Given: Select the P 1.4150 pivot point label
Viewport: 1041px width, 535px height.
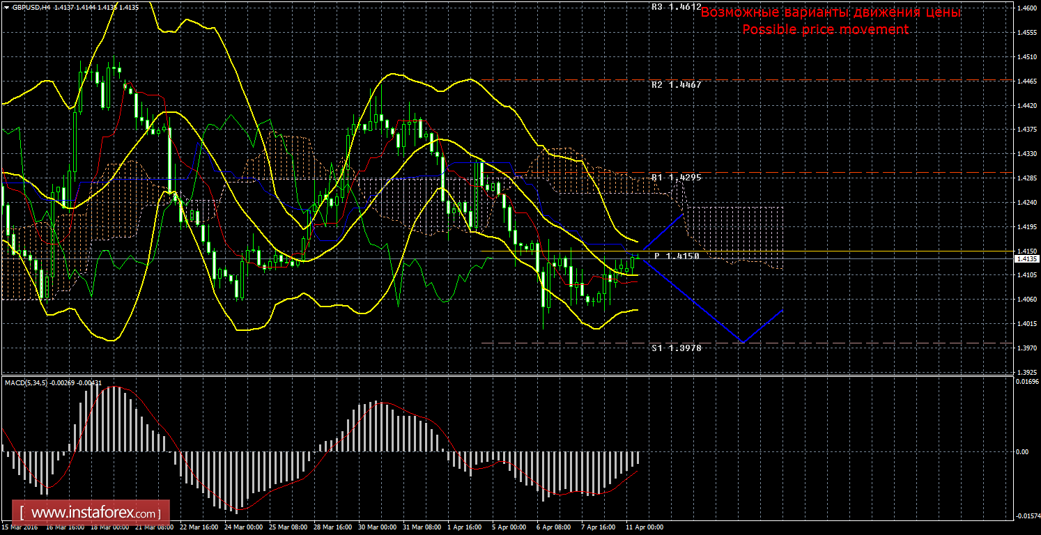Looking at the screenshot, I should coord(677,256).
